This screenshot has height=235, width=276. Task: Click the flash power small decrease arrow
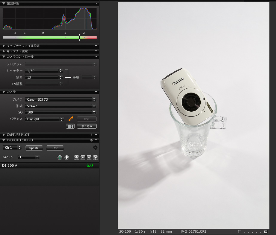pyautogui.click(x=89, y=157)
